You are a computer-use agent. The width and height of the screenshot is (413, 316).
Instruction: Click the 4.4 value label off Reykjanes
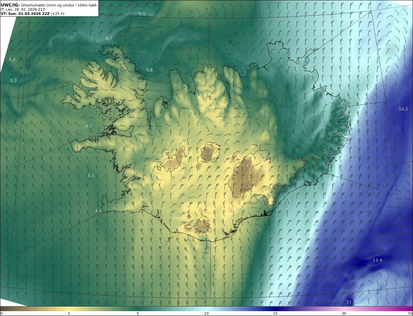coord(98,211)
